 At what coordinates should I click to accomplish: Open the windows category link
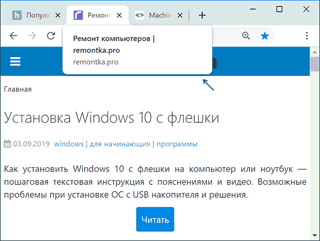tap(69, 144)
